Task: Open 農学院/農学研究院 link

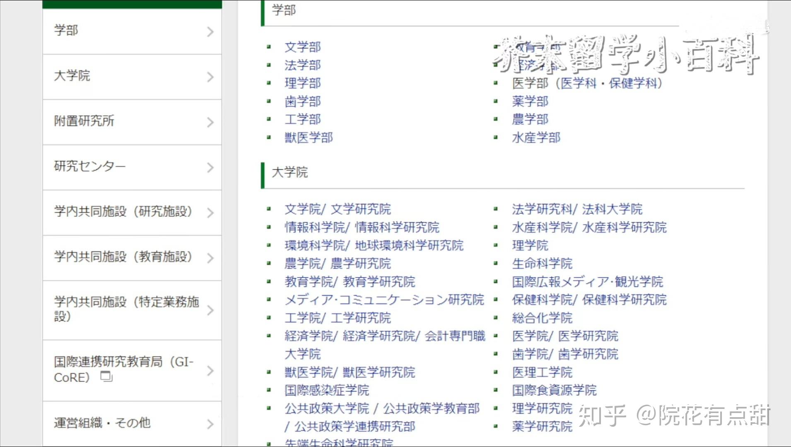Action: click(x=338, y=264)
